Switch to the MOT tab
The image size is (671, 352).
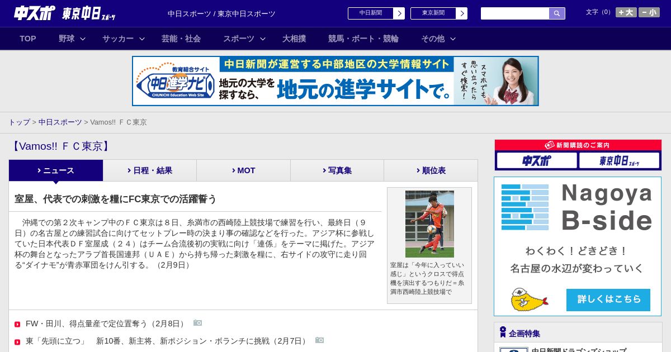pyautogui.click(x=244, y=170)
